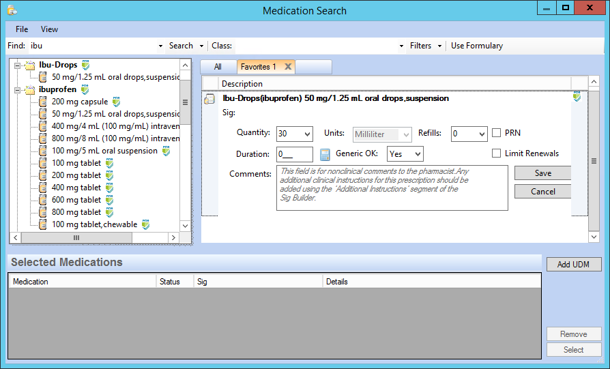Open the File menu
610x369 pixels.
click(x=22, y=29)
